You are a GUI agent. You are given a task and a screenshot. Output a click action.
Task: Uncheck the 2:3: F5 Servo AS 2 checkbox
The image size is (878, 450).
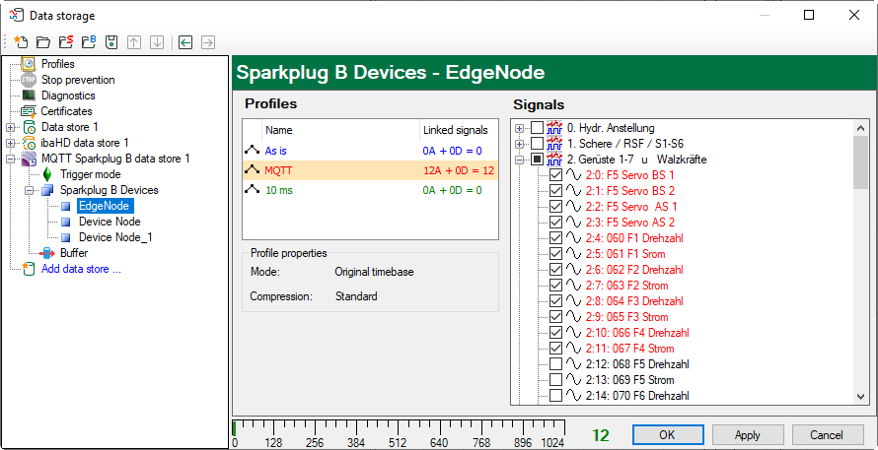(x=555, y=222)
